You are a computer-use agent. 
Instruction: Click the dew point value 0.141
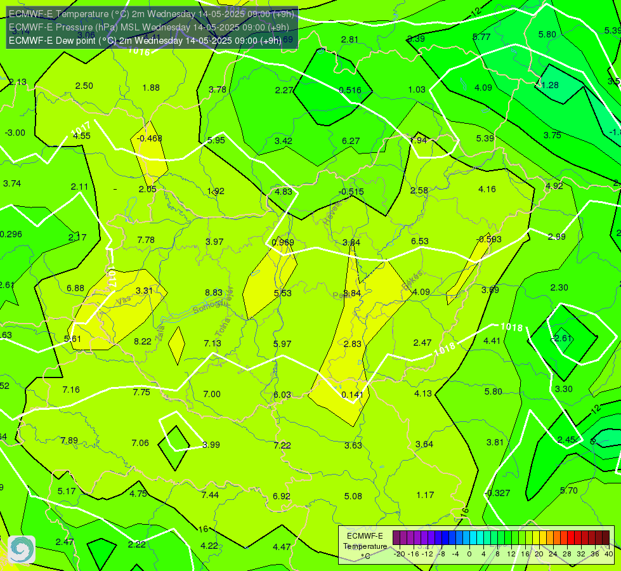pyautogui.click(x=352, y=395)
